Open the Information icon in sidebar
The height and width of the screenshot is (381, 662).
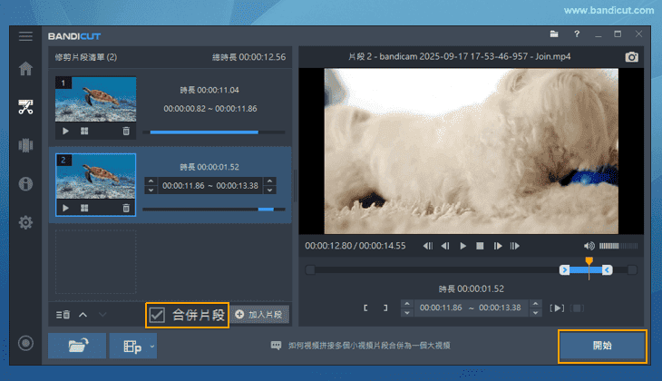25,184
